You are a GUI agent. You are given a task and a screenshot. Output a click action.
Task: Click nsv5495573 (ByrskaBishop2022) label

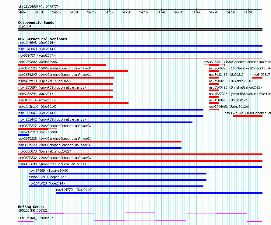(x=45, y=81)
